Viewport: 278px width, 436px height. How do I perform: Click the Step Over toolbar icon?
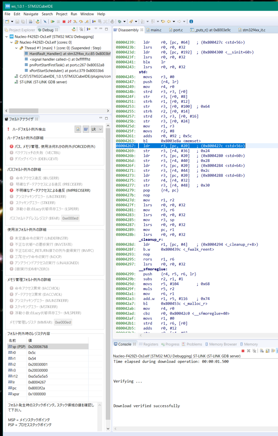pyautogui.click(x=81, y=22)
